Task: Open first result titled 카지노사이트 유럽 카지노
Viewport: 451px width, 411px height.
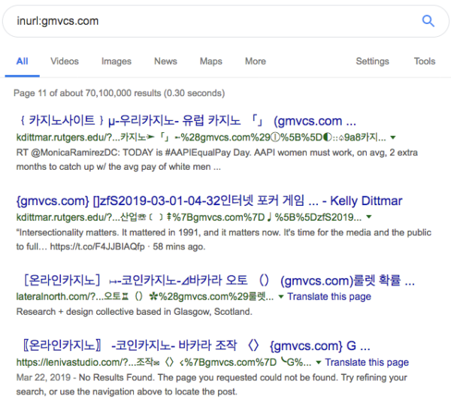Action: coord(187,120)
